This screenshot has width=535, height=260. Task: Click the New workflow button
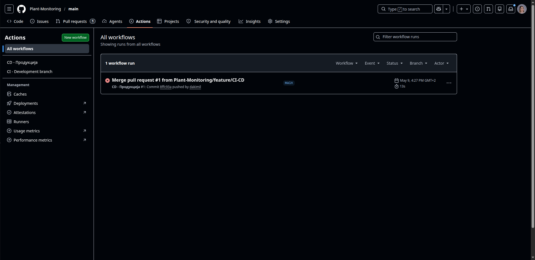[x=75, y=38]
